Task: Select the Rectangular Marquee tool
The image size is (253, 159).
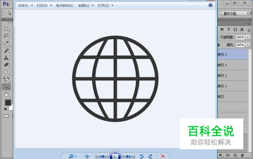Action: click(x=7, y=28)
